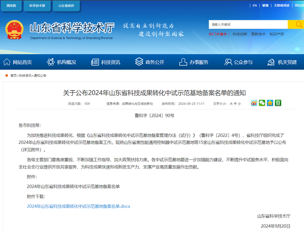The image size is (304, 231).
Task: Click the atom icon beside 机构概况
Action: (51, 62)
